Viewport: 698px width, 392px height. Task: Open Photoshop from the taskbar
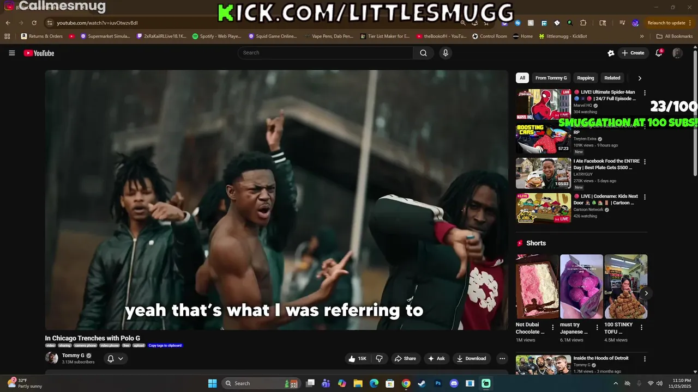tap(438, 383)
